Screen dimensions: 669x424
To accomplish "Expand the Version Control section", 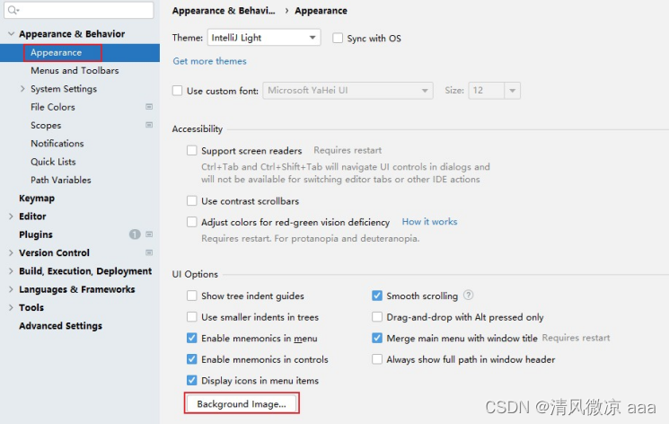I will coord(11,252).
